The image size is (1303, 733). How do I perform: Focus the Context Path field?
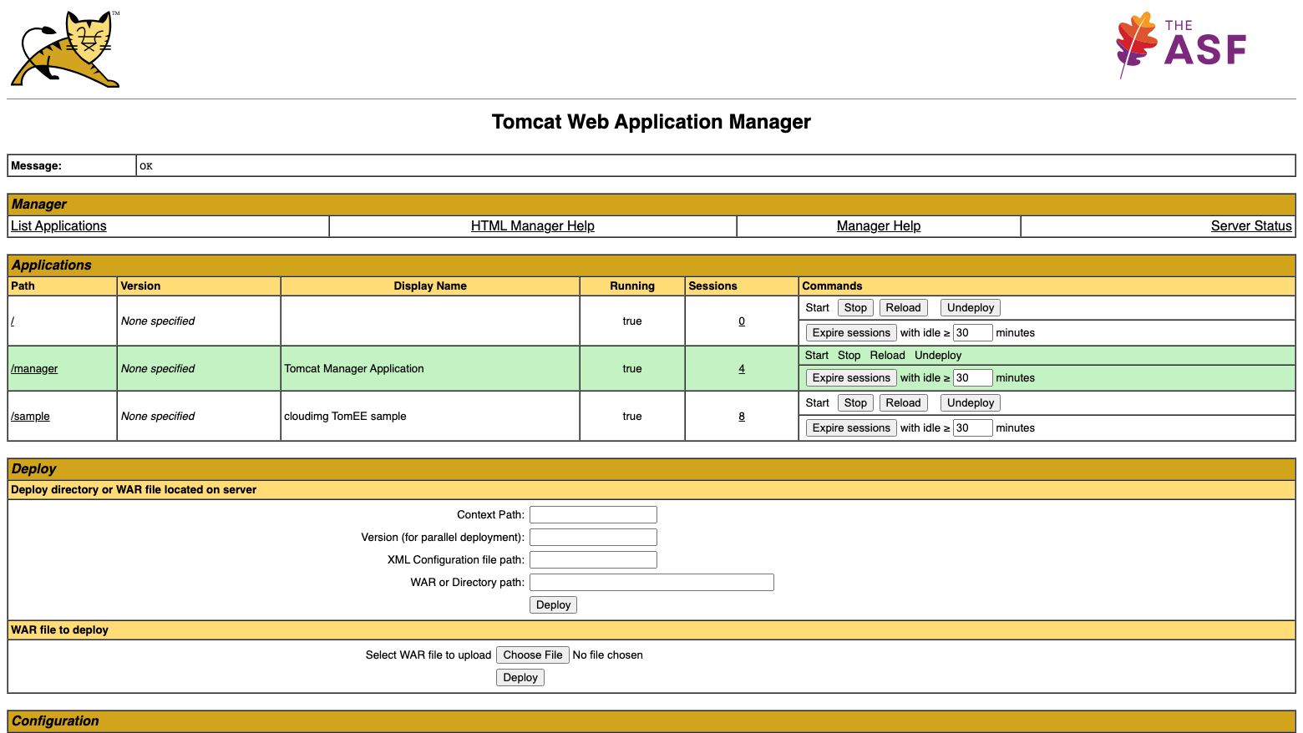[593, 515]
